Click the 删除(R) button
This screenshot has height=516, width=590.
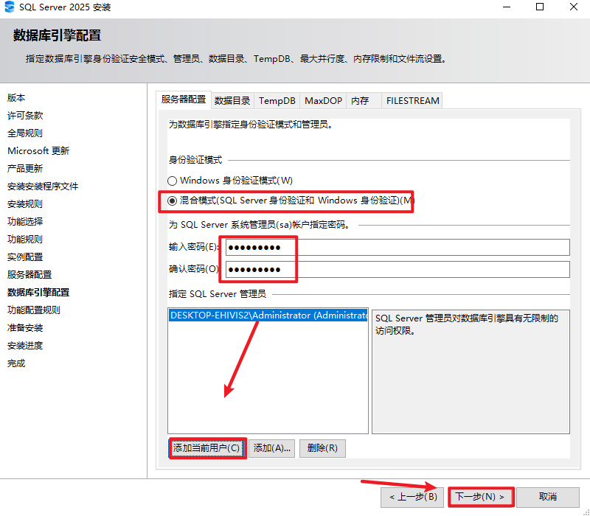[x=322, y=447]
